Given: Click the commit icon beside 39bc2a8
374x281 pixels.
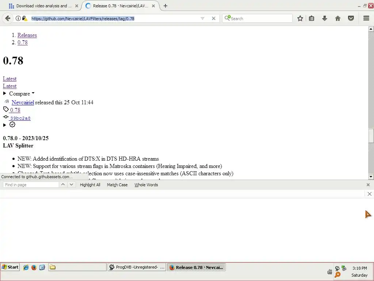Looking at the screenshot, I should point(6,117).
